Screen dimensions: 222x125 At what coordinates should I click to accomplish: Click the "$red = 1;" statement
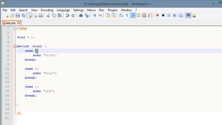click(26, 37)
